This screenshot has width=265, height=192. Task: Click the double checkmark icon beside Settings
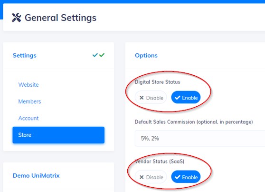click(x=98, y=55)
